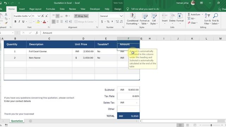Open the Formulas tab
Viewport: 226px width, 127px height.
pyautogui.click(x=50, y=9)
